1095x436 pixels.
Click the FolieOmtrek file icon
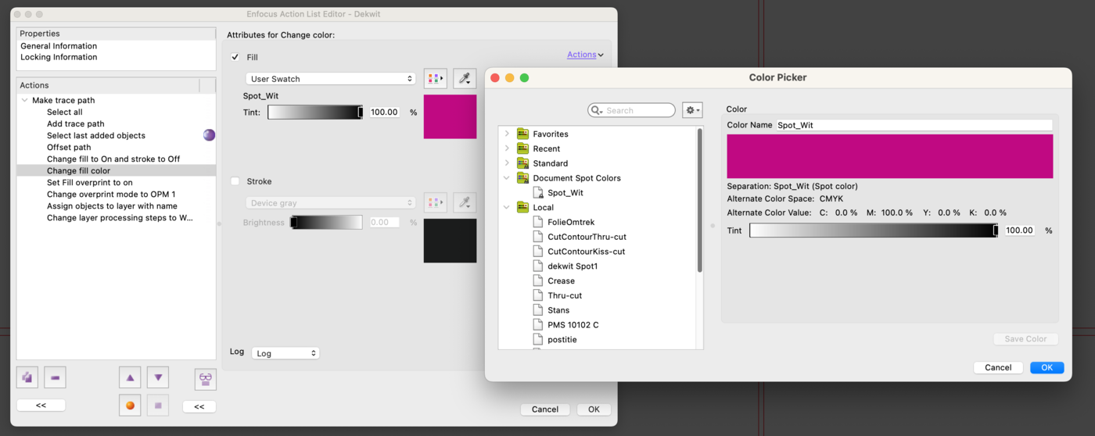538,222
